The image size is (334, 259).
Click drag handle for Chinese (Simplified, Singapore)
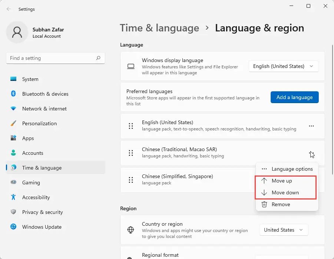coord(130,180)
